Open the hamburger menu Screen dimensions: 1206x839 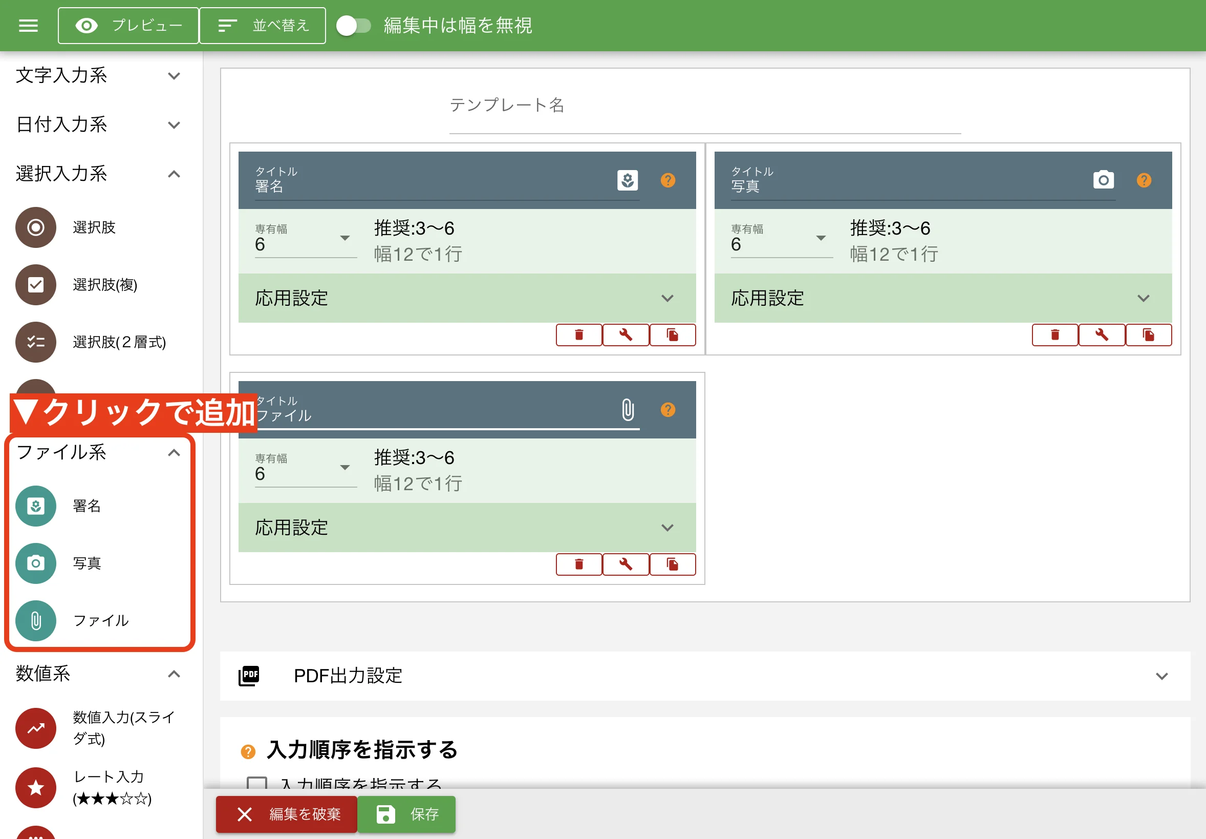(28, 25)
